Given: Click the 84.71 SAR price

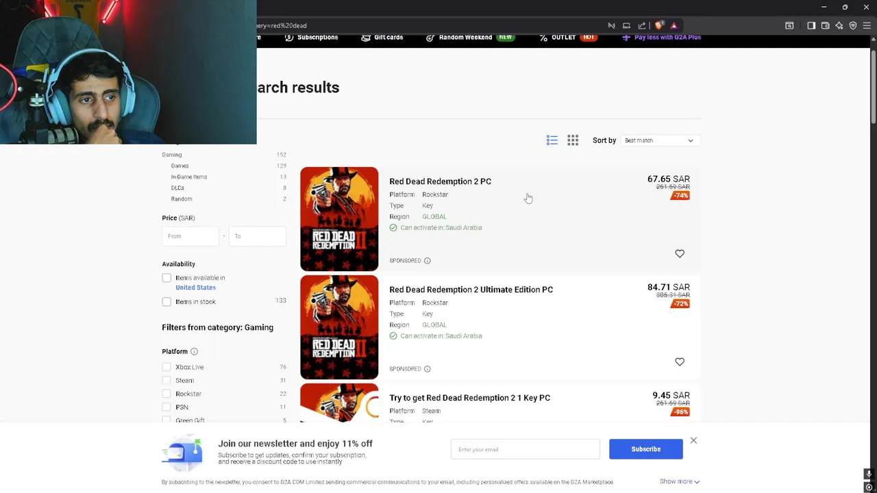Looking at the screenshot, I should click(668, 288).
